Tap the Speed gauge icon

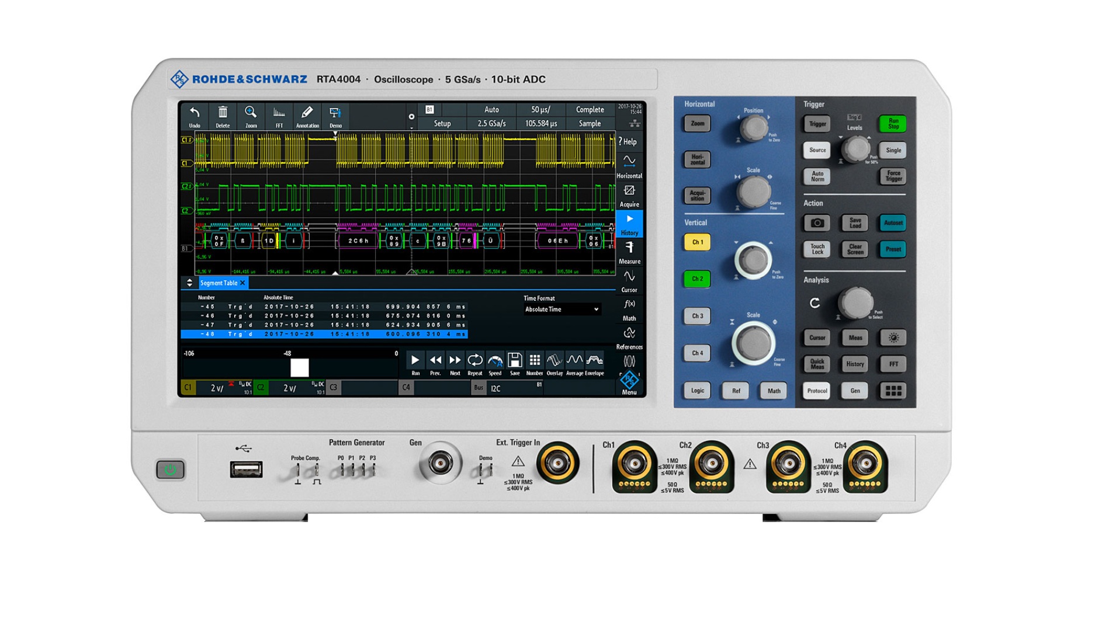coord(495,364)
